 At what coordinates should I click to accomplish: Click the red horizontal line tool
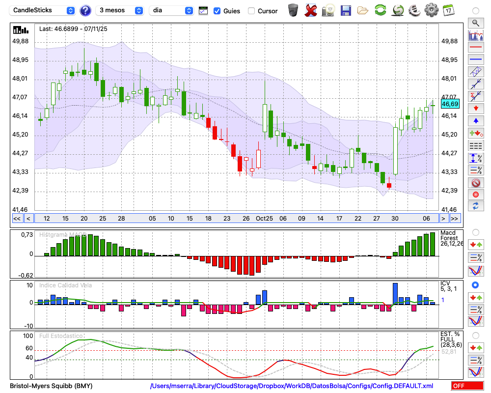(x=475, y=47)
